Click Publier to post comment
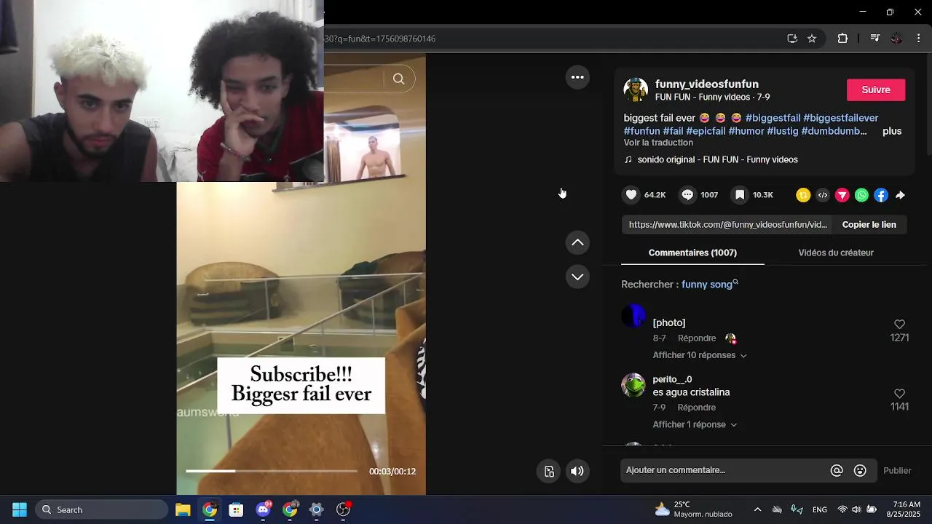 point(897,471)
